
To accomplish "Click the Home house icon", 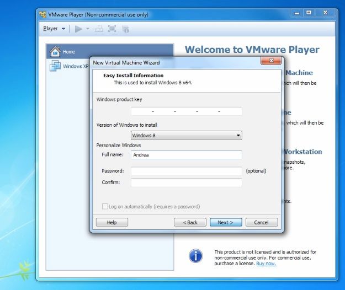I will (55, 52).
